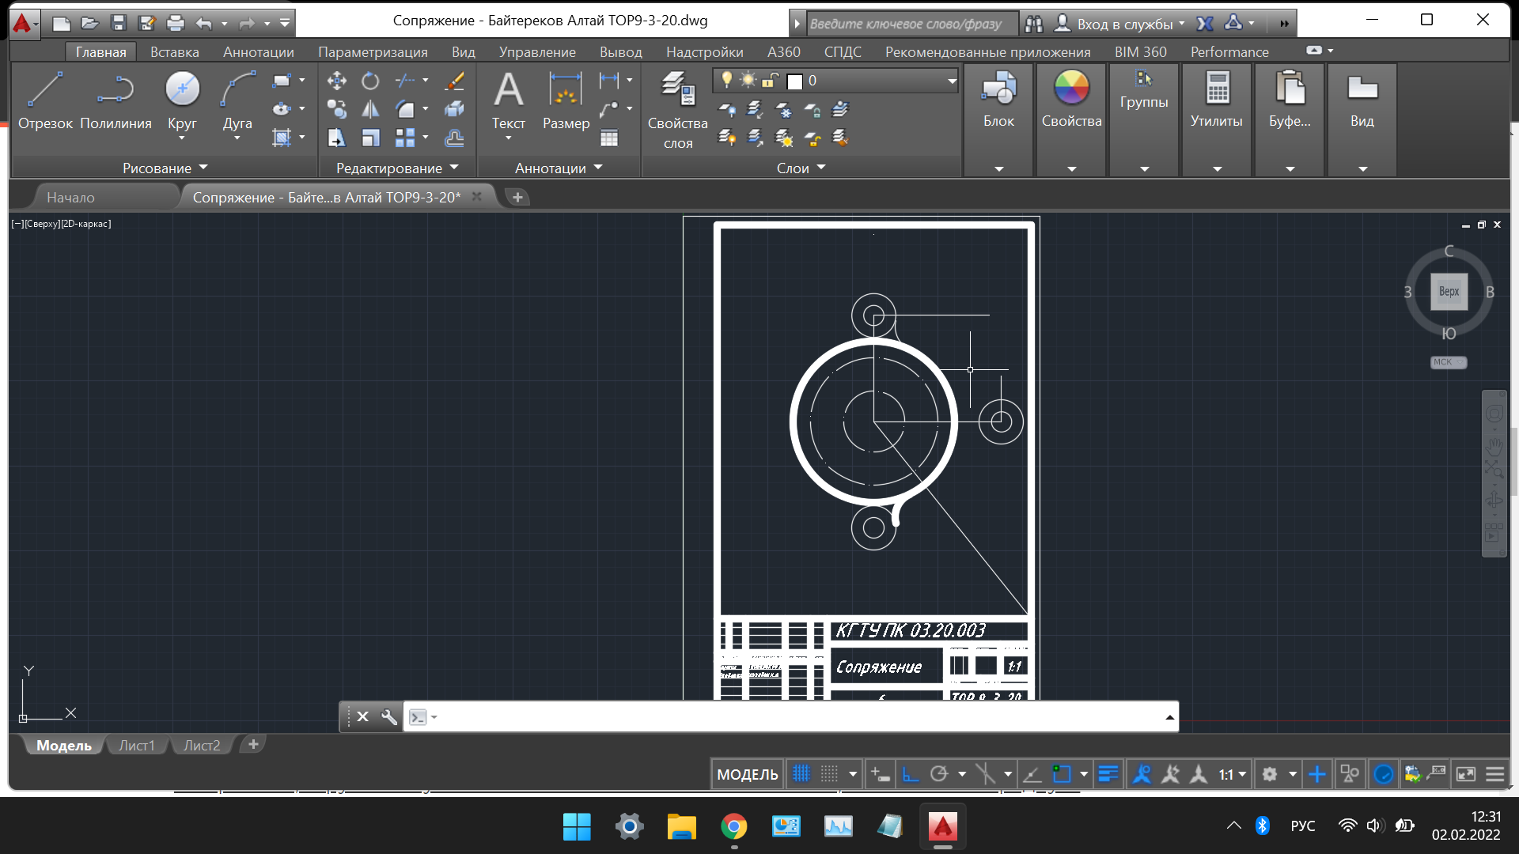Toggle ortho mode in status bar
Image resolution: width=1519 pixels, height=854 pixels.
pyautogui.click(x=911, y=774)
